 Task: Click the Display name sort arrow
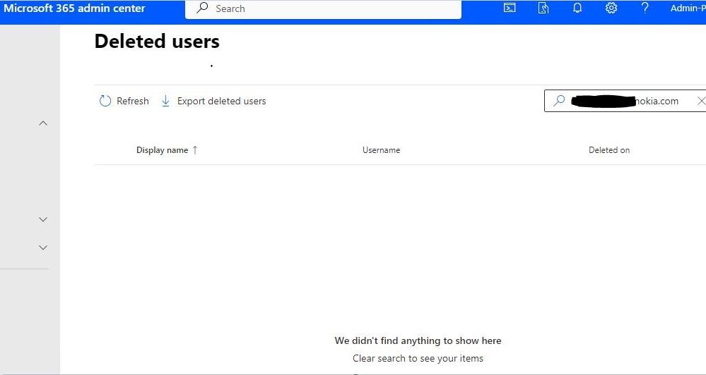click(x=195, y=150)
